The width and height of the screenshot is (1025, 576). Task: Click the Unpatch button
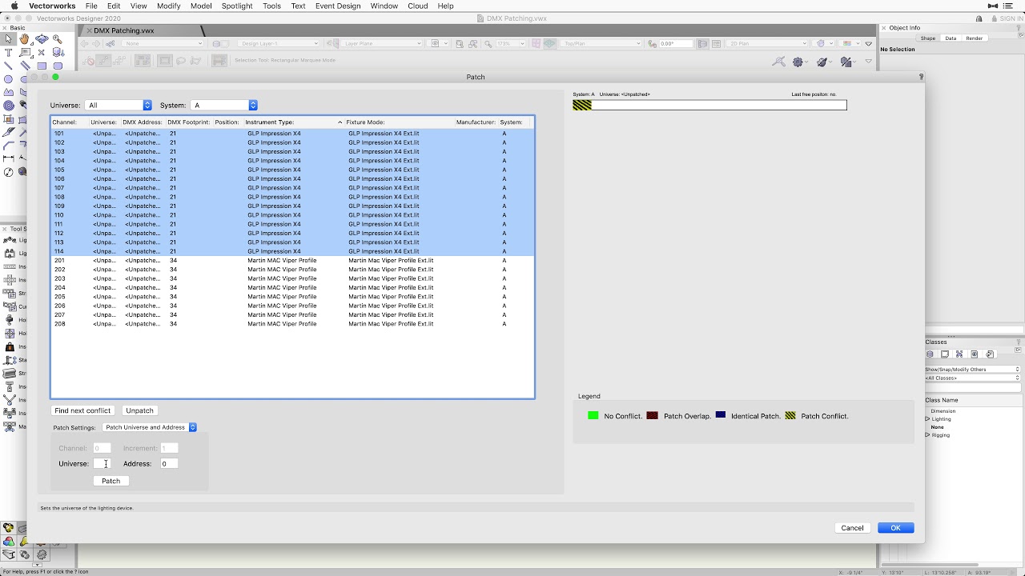coord(139,410)
